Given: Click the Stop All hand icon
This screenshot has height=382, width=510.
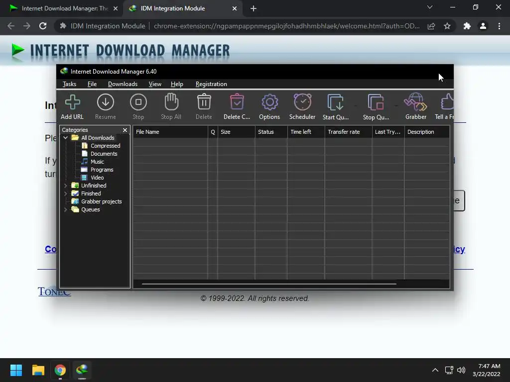Looking at the screenshot, I should click(171, 102).
